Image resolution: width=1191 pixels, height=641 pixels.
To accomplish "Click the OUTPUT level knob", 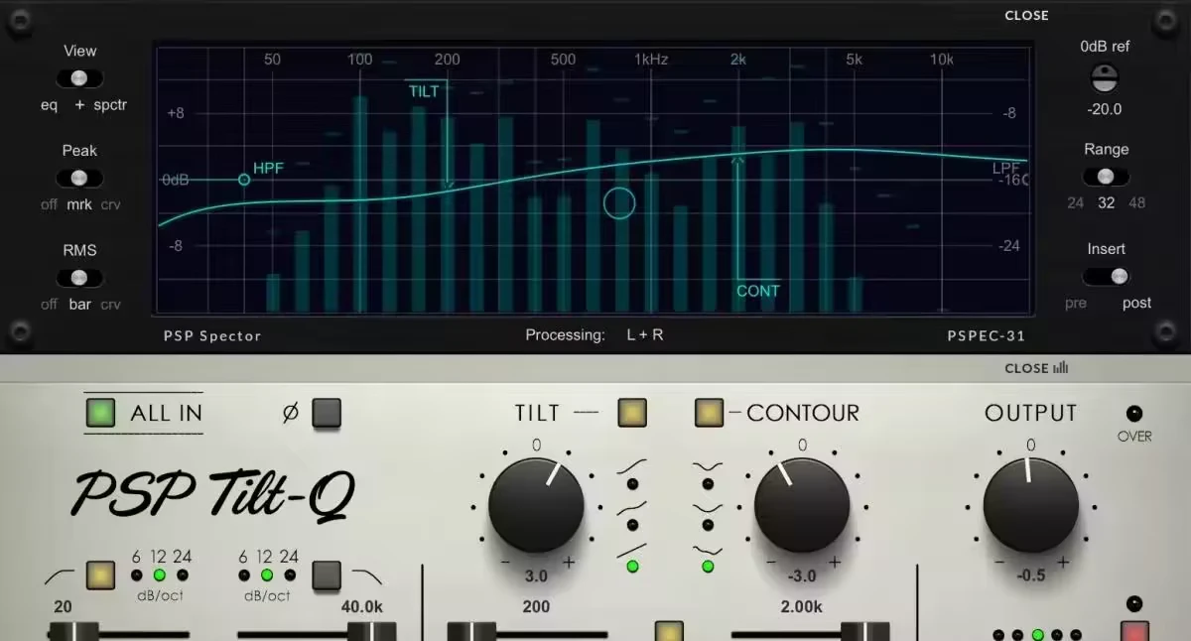I will [x=1030, y=505].
